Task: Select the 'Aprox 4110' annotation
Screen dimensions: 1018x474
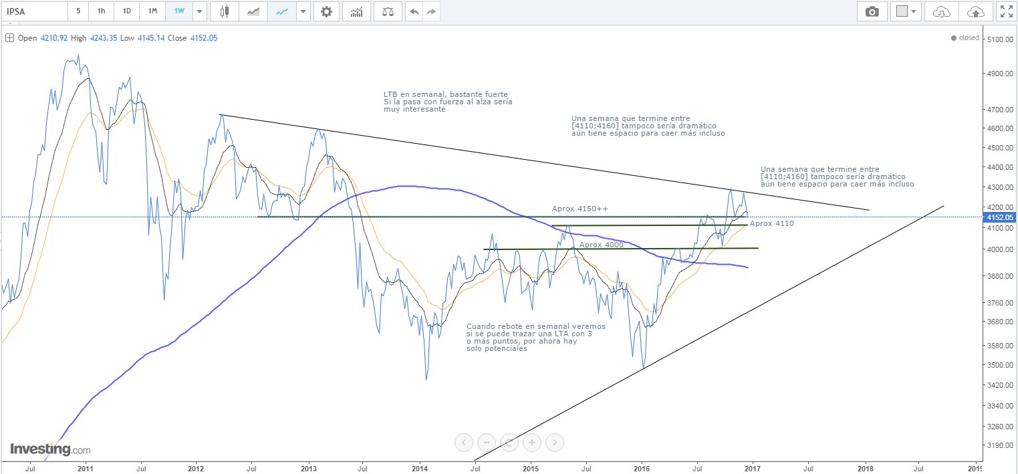Action: click(x=772, y=223)
